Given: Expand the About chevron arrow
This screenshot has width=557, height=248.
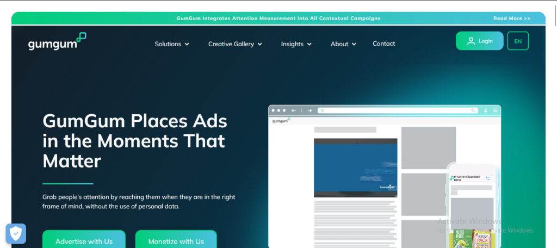Looking at the screenshot, I should click(x=354, y=45).
